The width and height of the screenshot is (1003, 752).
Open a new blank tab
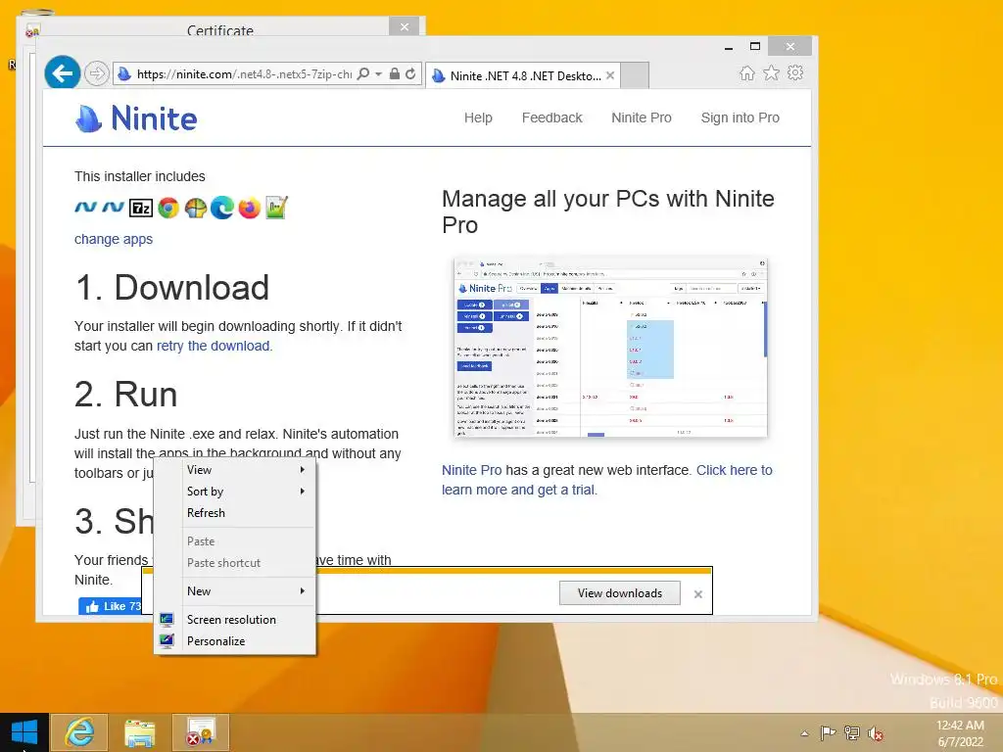635,75
